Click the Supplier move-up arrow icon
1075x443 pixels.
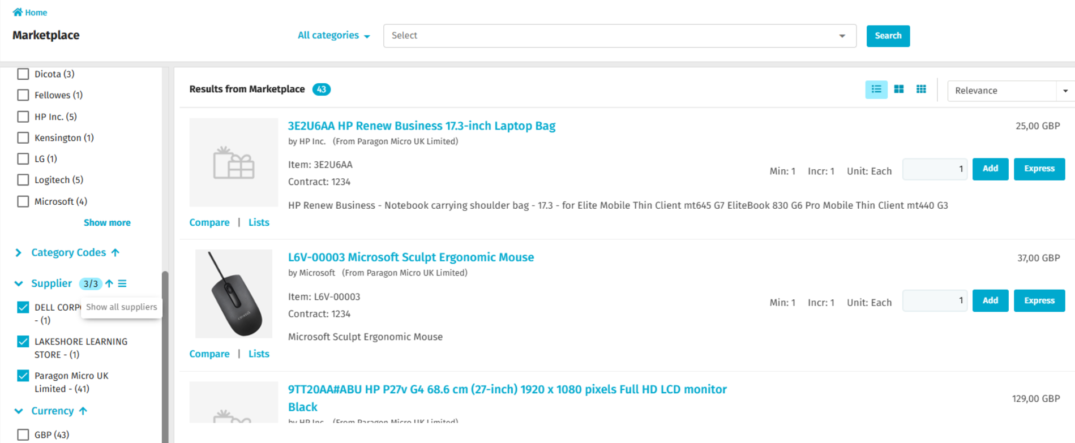pyautogui.click(x=109, y=283)
